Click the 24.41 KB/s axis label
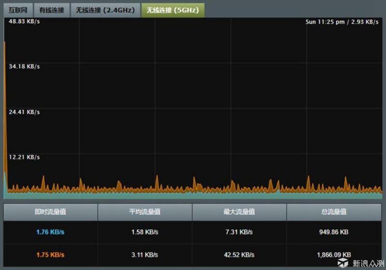 click(24, 112)
